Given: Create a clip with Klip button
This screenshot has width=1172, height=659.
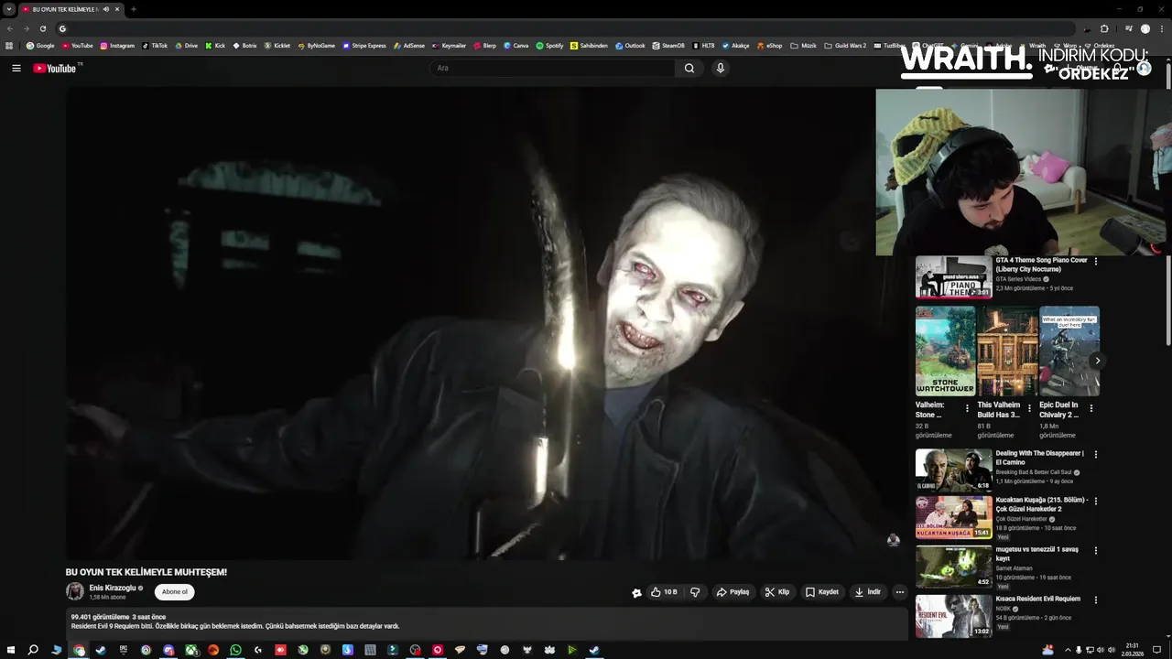Looking at the screenshot, I should [777, 592].
